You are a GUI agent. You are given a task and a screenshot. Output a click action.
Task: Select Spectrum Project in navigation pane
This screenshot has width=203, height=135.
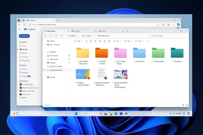tap(56, 66)
